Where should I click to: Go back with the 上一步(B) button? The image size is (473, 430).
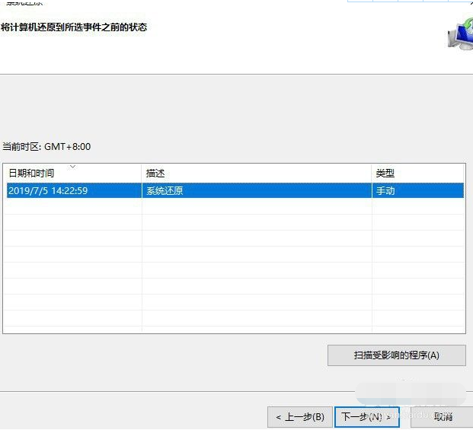point(299,417)
